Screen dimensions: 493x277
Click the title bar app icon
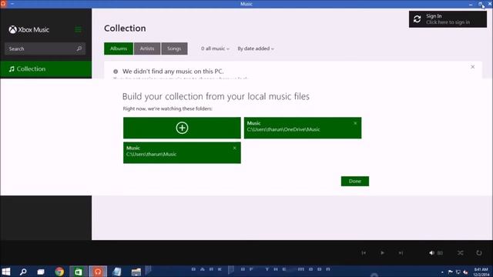(x=3, y=4)
